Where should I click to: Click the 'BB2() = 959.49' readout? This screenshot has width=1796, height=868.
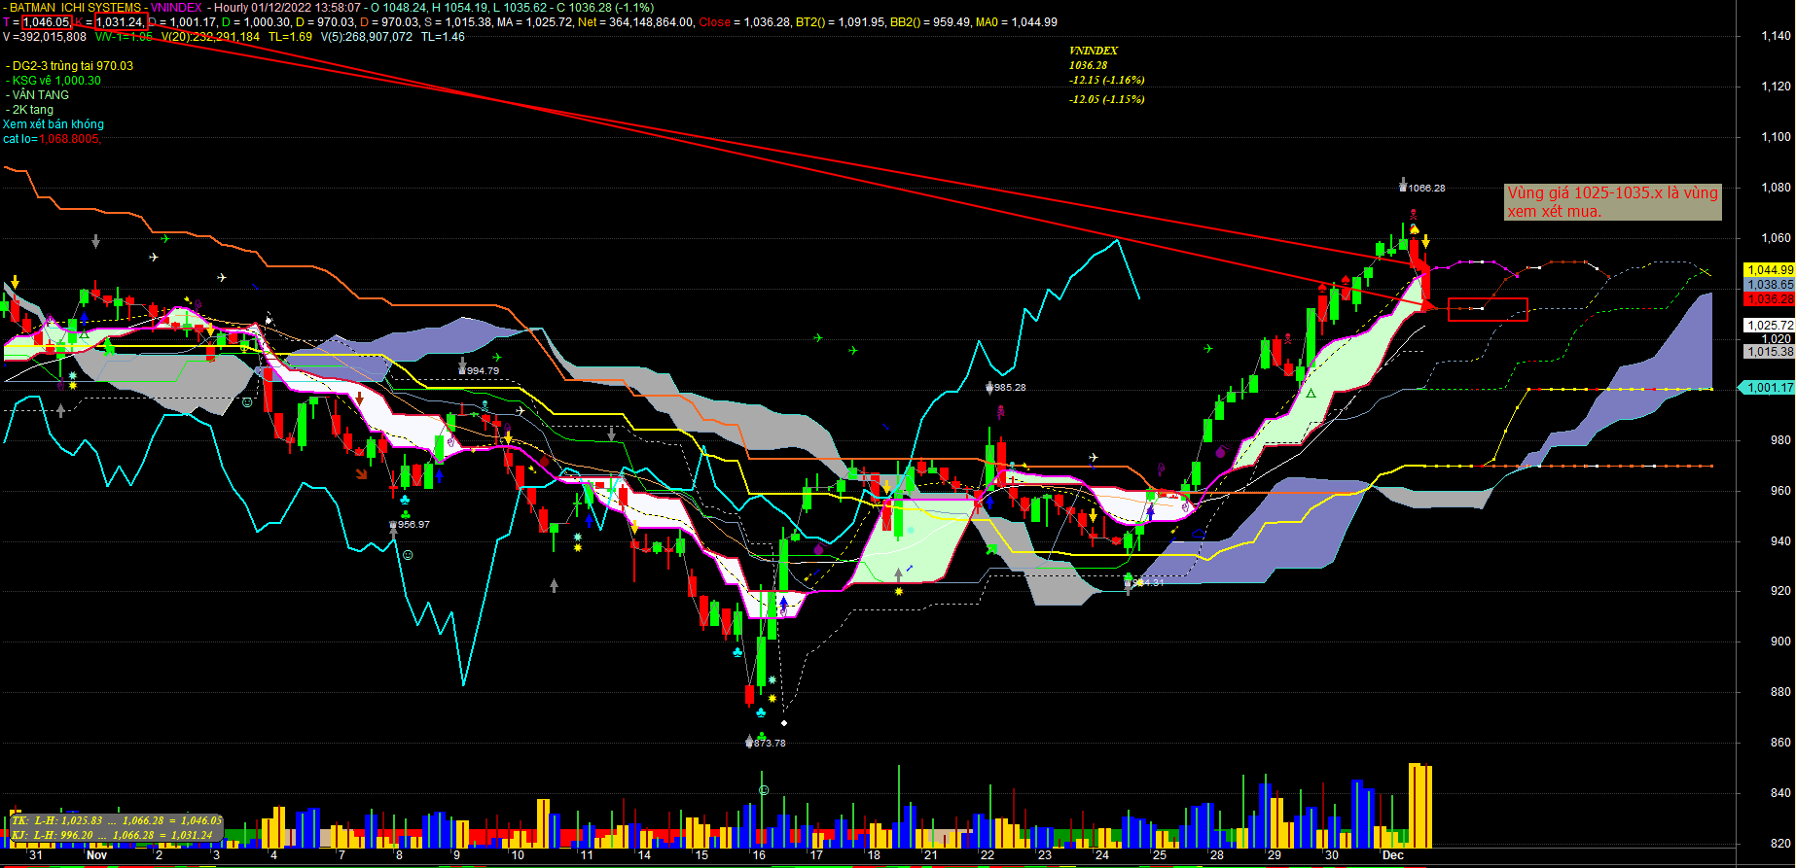[x=929, y=21]
